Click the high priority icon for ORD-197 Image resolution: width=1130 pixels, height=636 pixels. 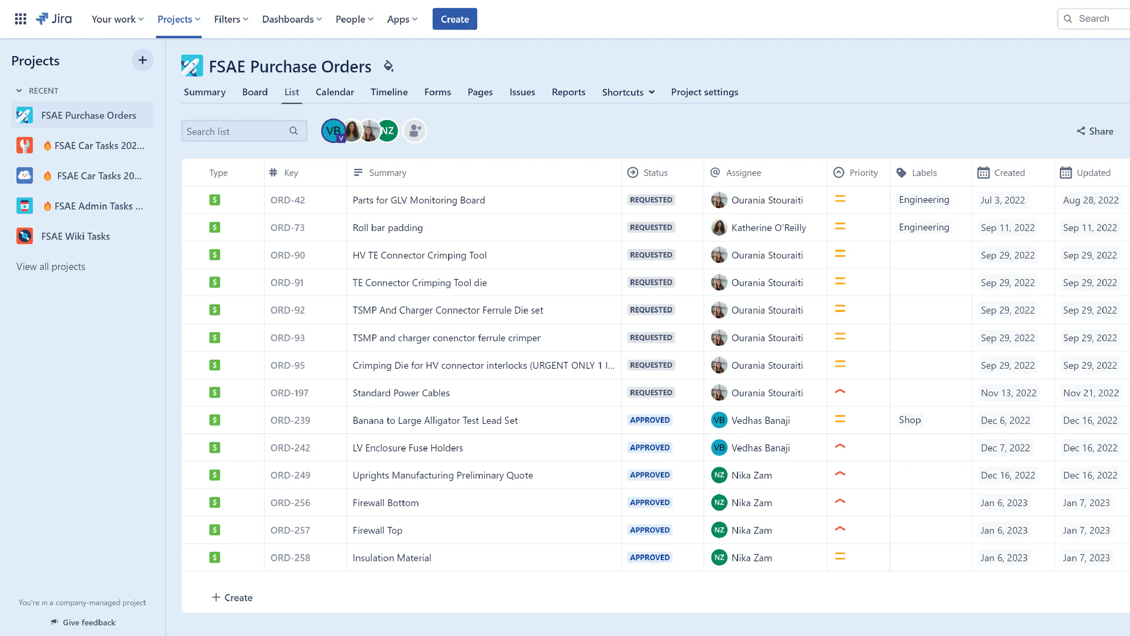point(840,391)
